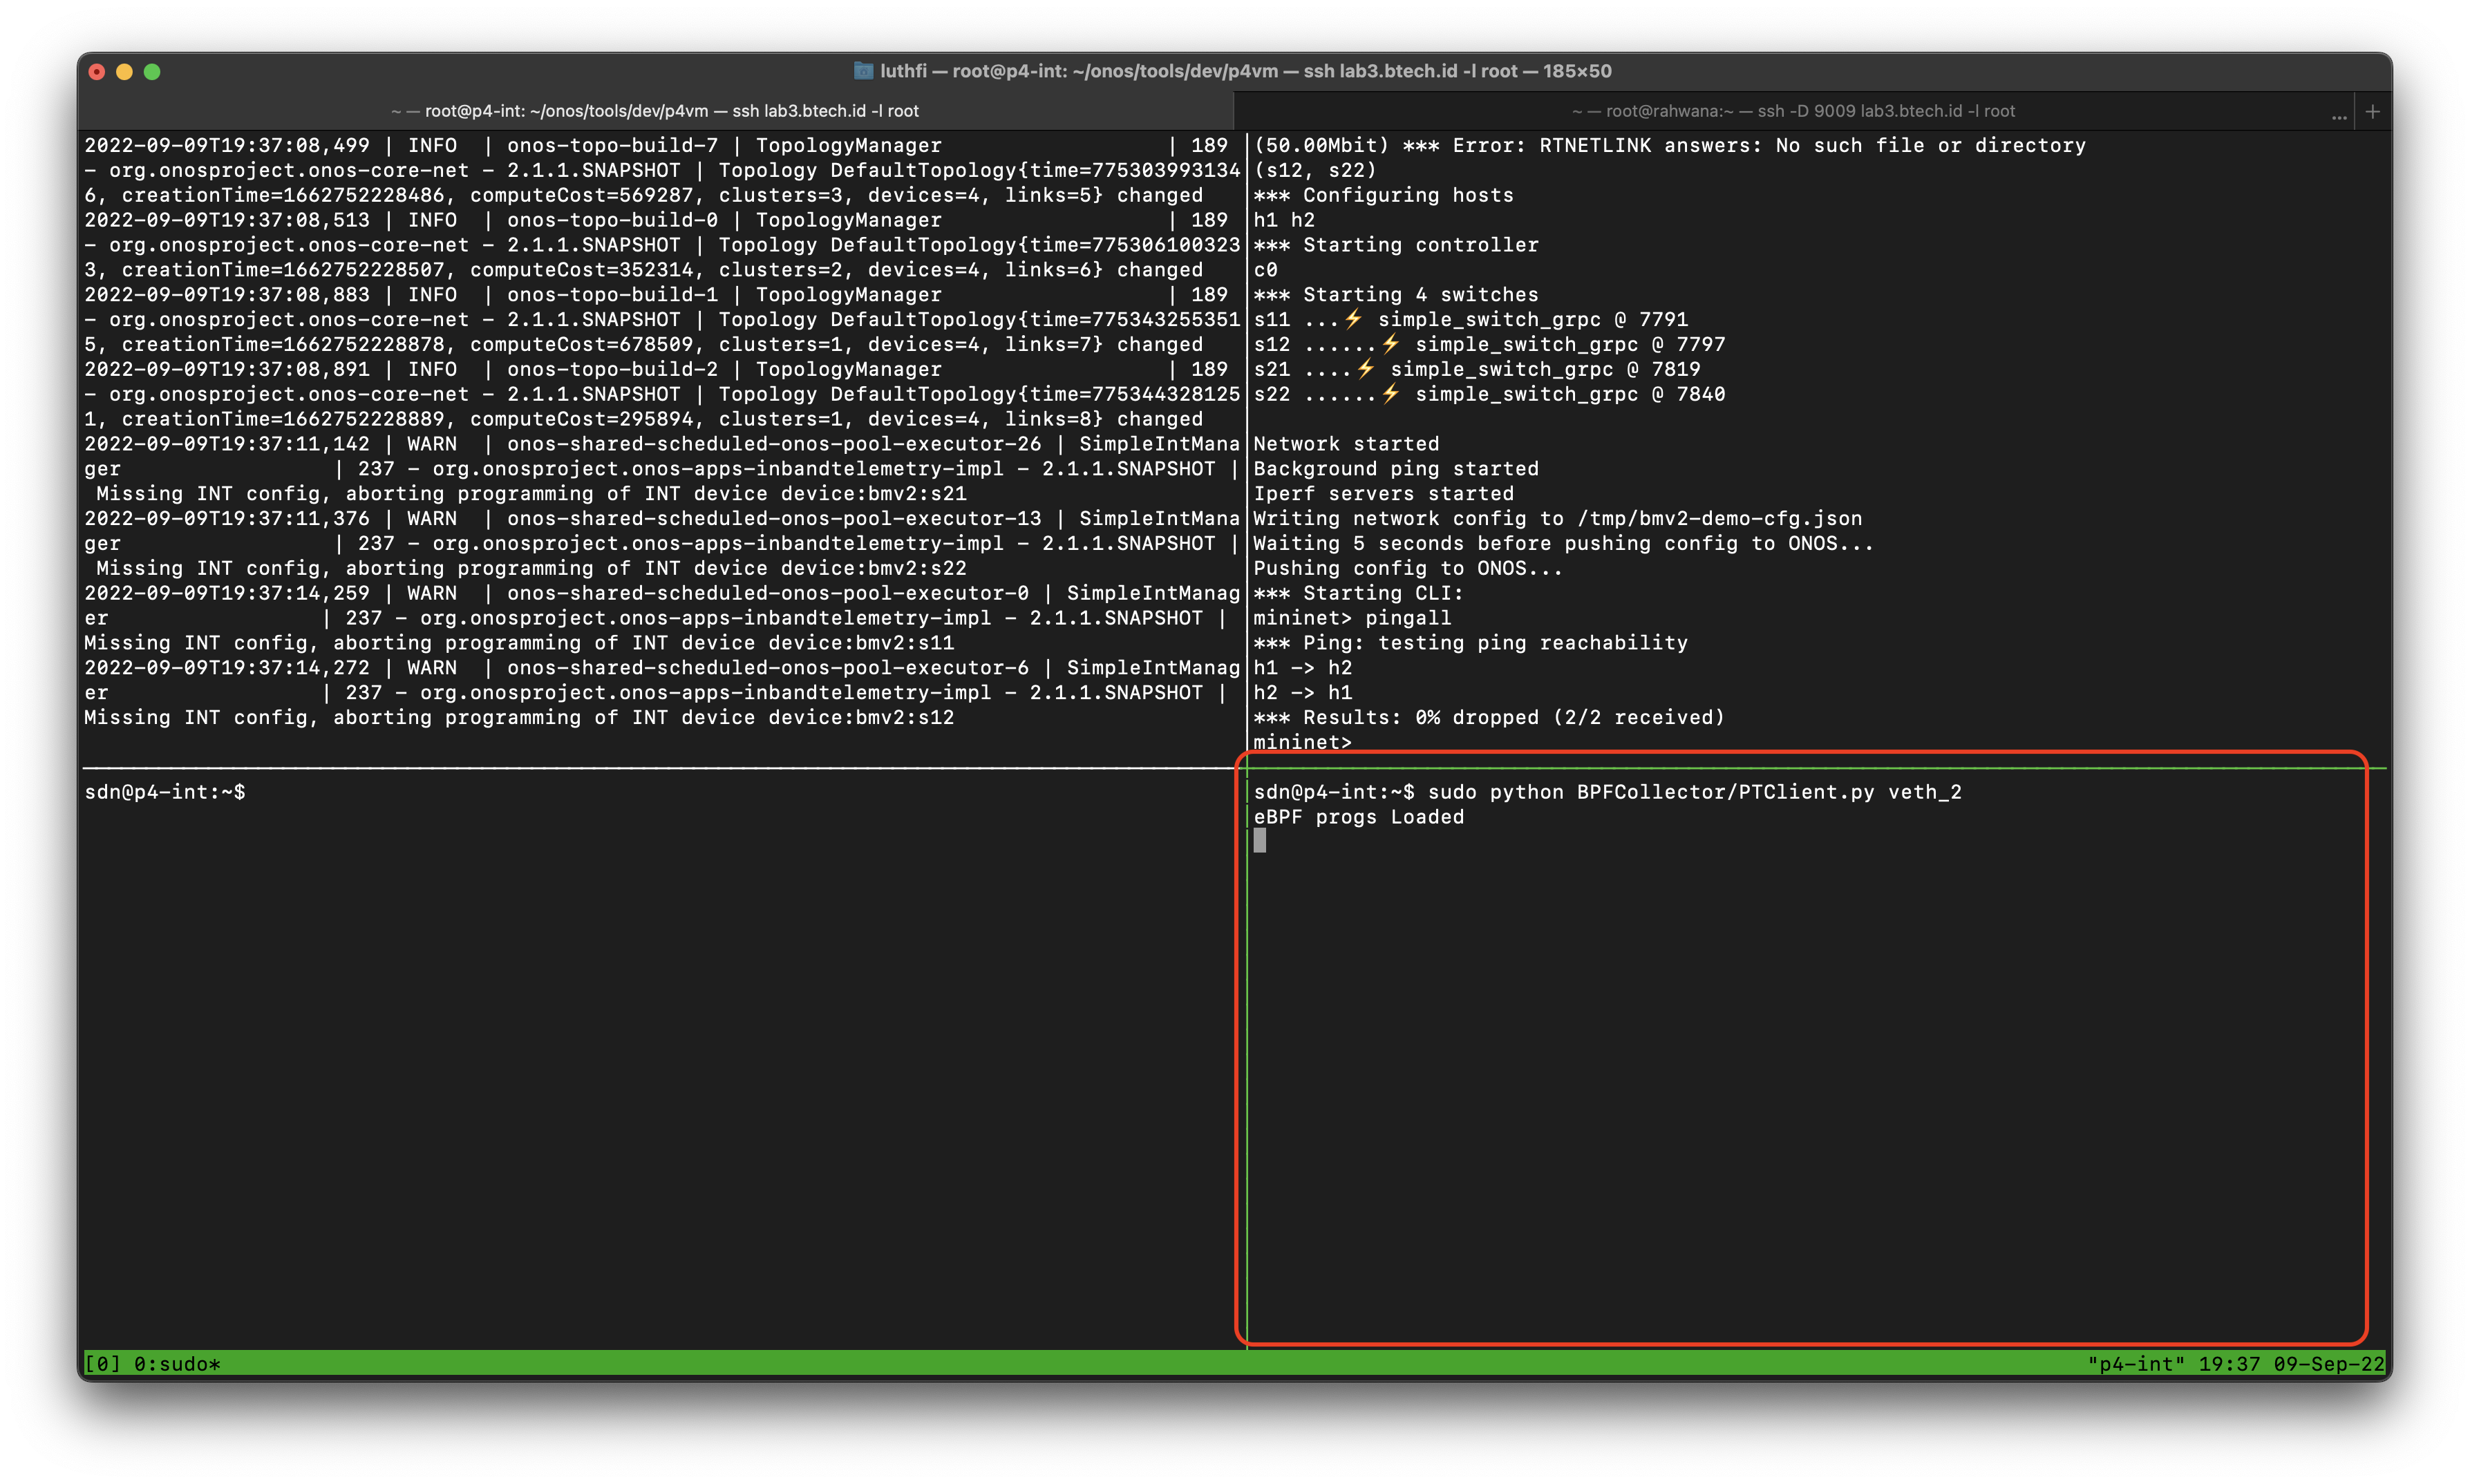
Task: Click the 'Iperf servers started' line
Action: pos(1383,494)
